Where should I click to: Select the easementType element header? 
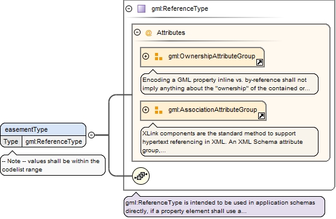43,129
